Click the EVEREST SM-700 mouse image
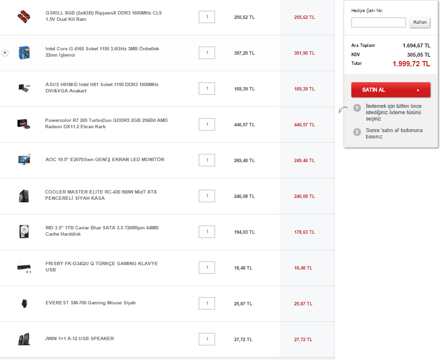This screenshot has height=360, width=440. (x=23, y=303)
